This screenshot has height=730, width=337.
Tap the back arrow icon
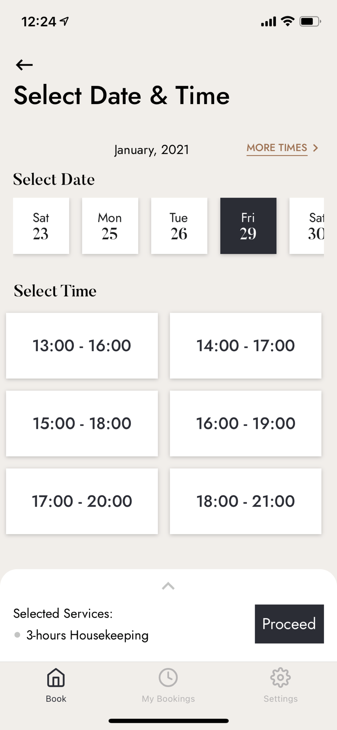tap(24, 65)
